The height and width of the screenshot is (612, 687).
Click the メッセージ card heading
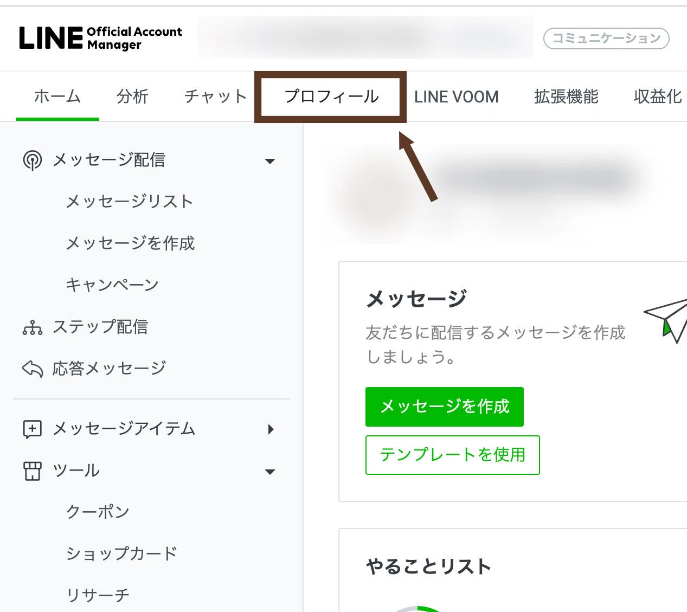(416, 299)
